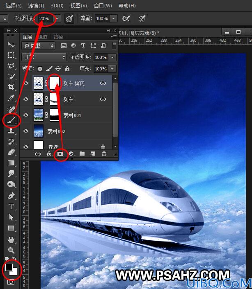The width and height of the screenshot is (252, 289).
Task: Click the background white color swatch
Action: pyautogui.click(x=15, y=273)
